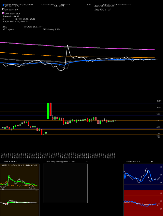Click the 'Day Vol: 0 M' label

click(x=102, y=9)
